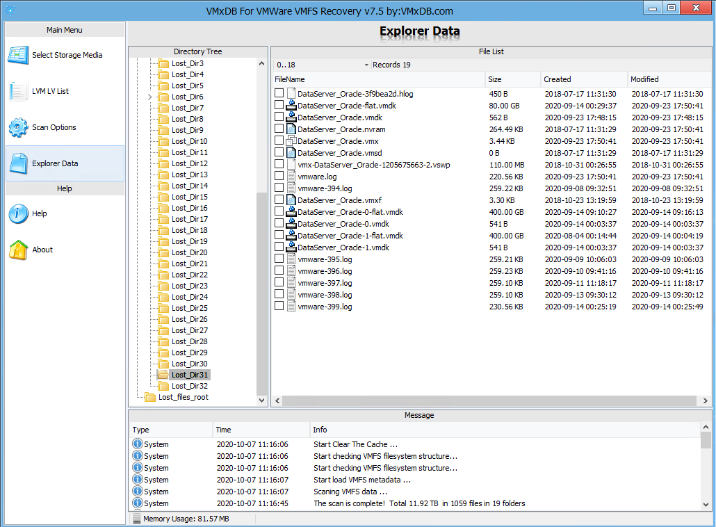Image resolution: width=716 pixels, height=527 pixels.
Task: Click the vmware-399.log document icon
Action: (x=291, y=307)
